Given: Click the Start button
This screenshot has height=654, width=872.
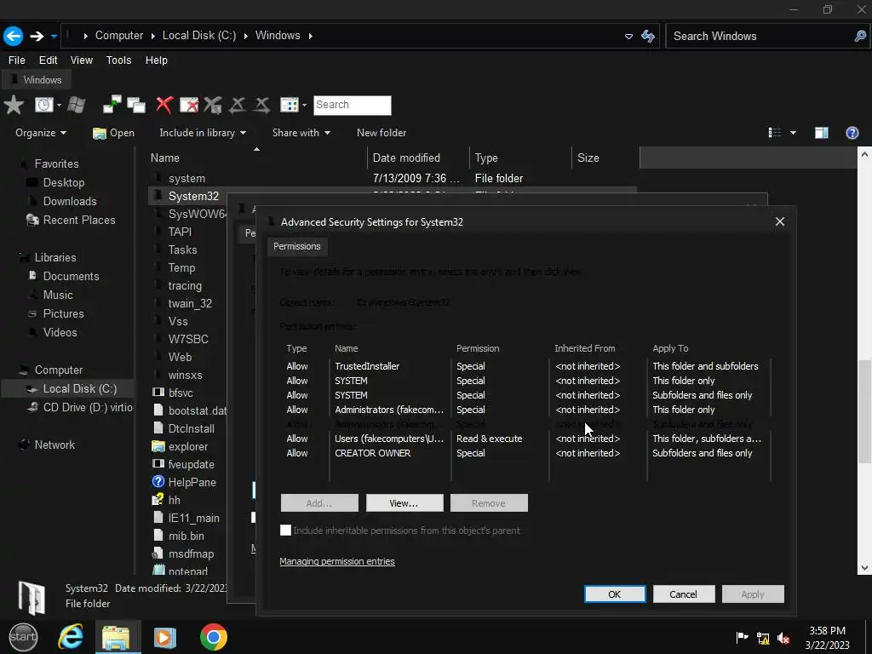Looking at the screenshot, I should pyautogui.click(x=23, y=637).
